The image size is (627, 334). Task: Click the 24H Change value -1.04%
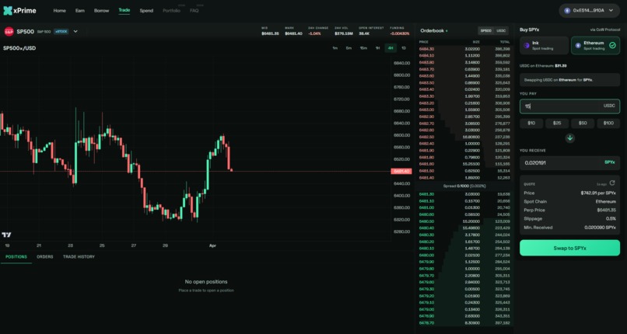click(x=315, y=33)
